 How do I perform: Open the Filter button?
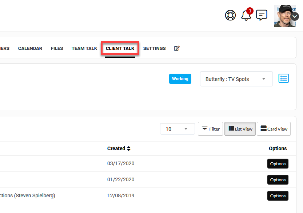(x=211, y=129)
